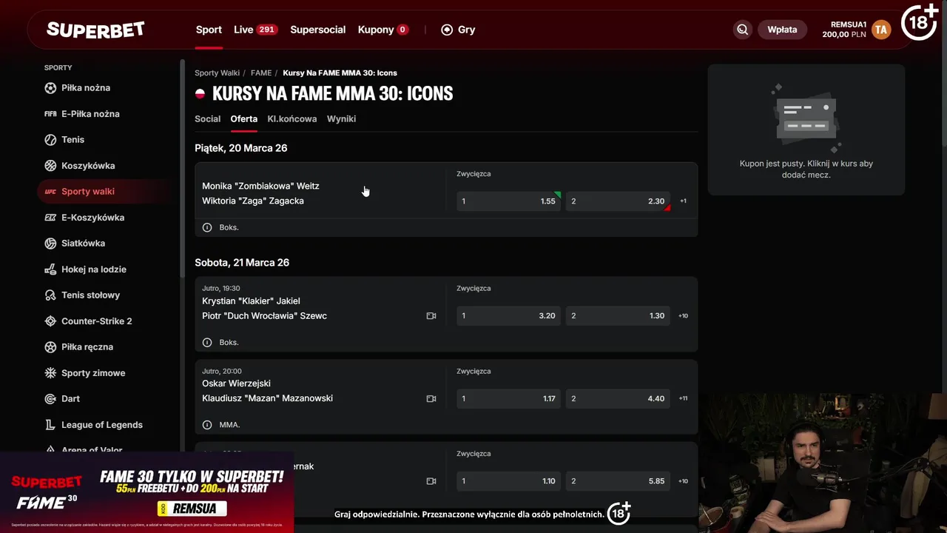Click the info icon next to MMA.

tap(207, 425)
